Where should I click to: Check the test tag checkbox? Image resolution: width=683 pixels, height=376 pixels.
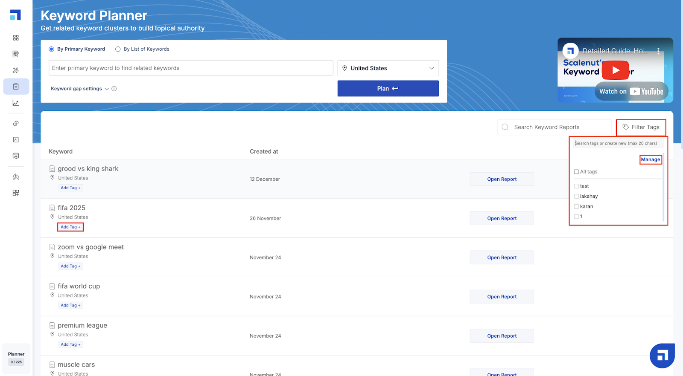(x=576, y=186)
